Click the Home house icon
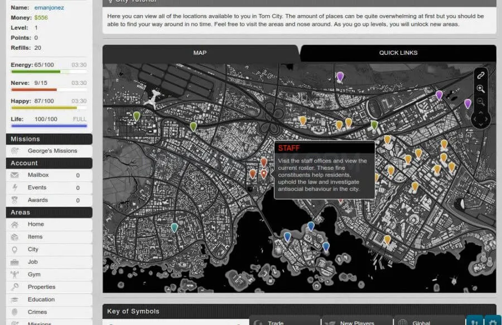The height and width of the screenshot is (325, 502). pos(15,224)
